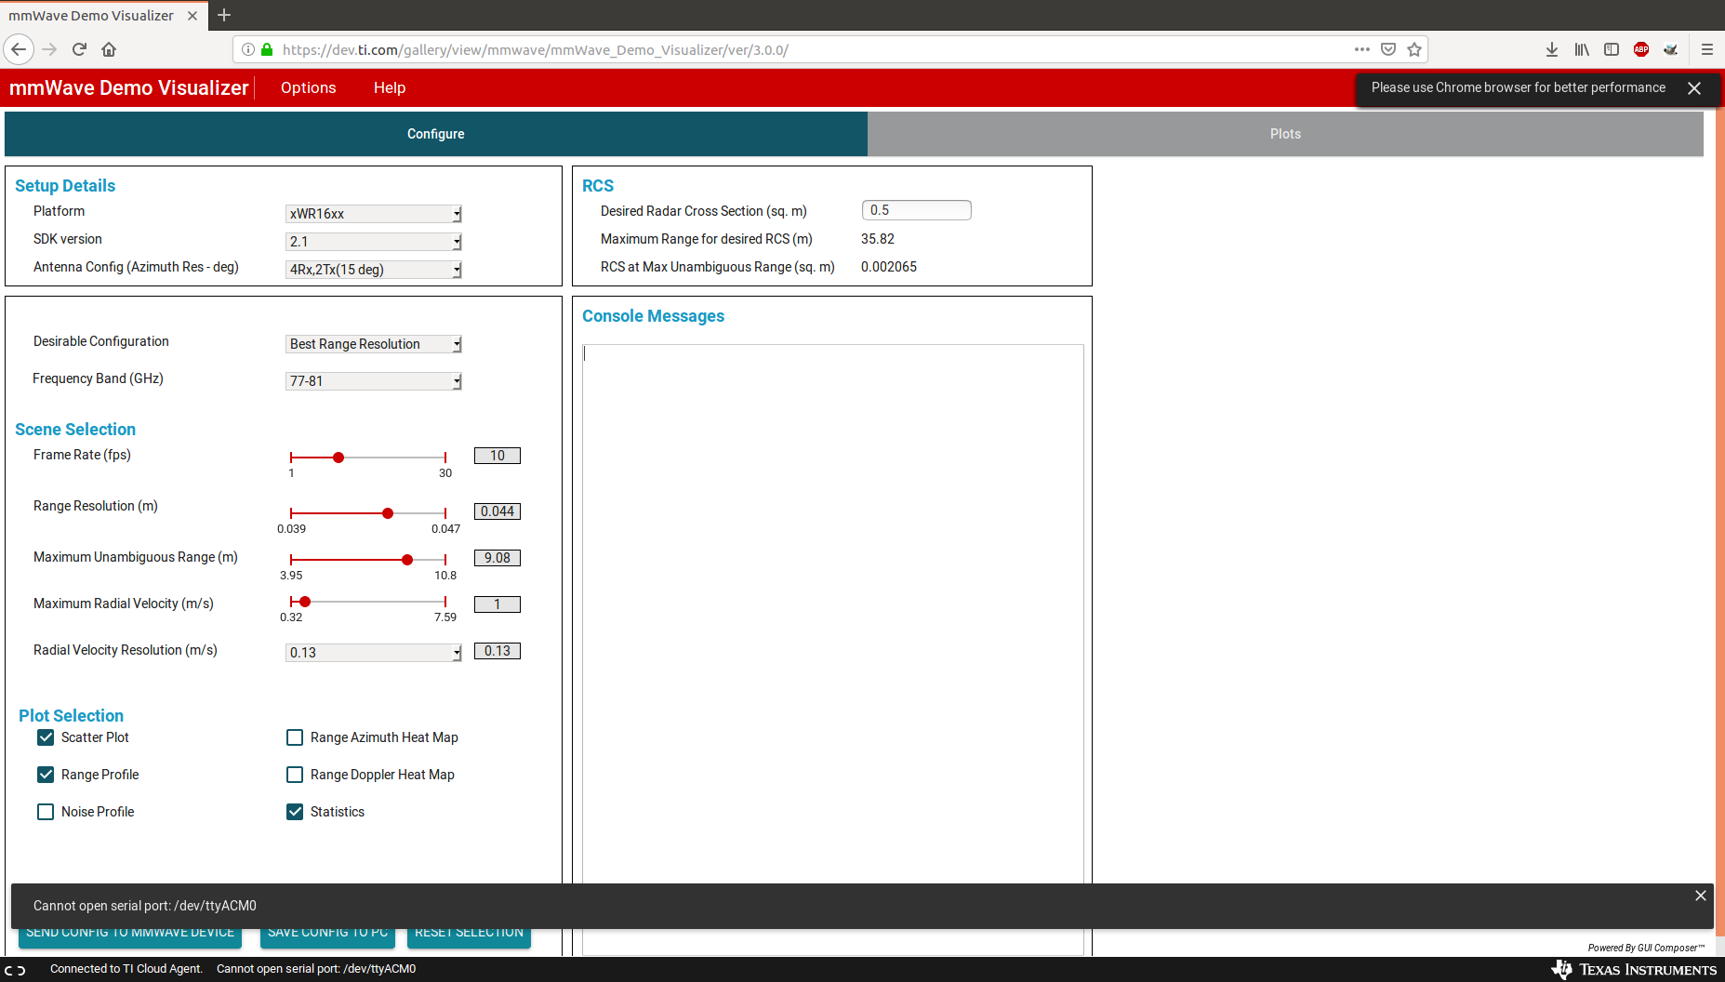Screen dimensions: 1725x982
Task: Click the mmWave Demo Visualizer title
Action: coord(129,87)
